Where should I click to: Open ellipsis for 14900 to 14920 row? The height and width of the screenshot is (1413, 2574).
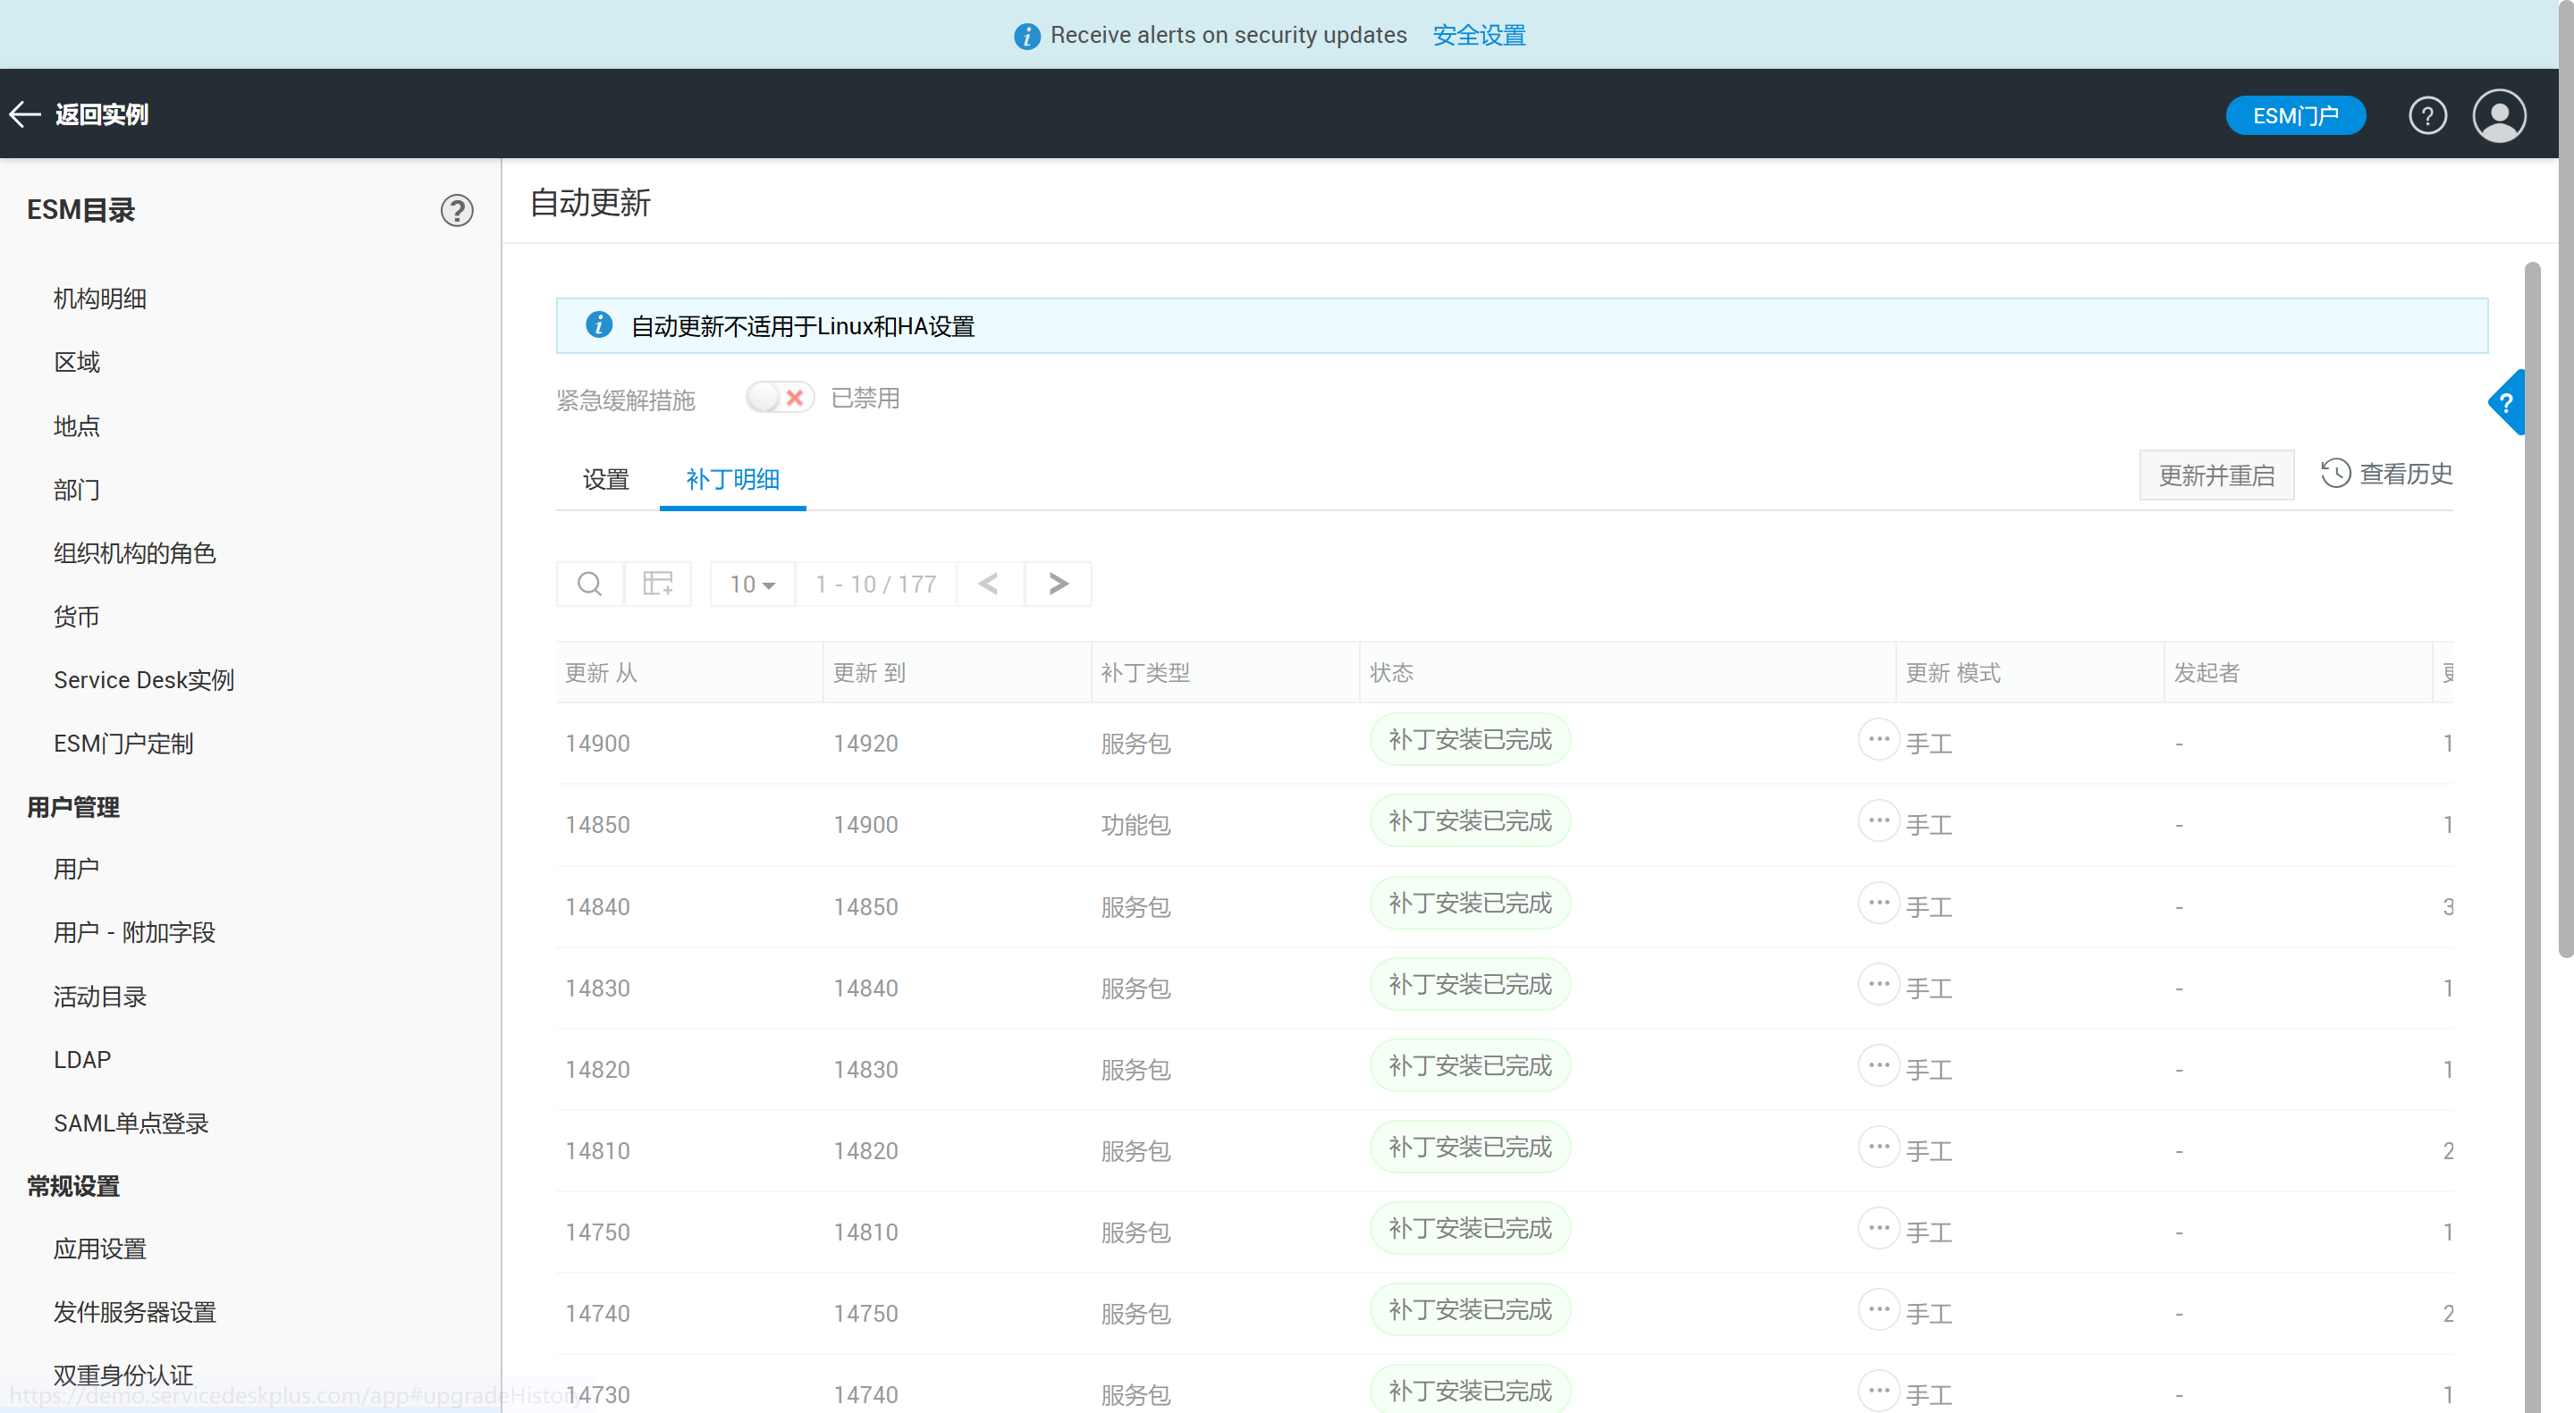tap(1878, 740)
